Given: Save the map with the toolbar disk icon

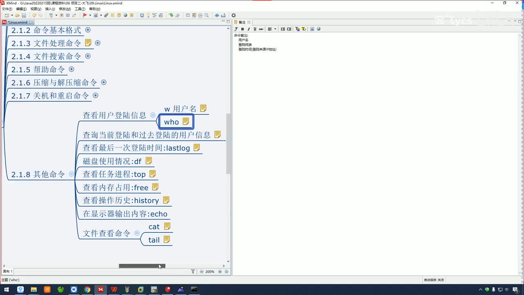Looking at the screenshot, I should tap(24, 16).
